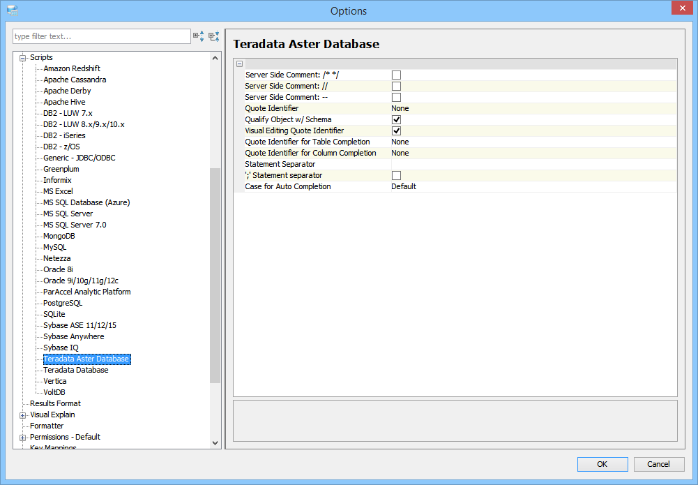
Task: Click tree scrollbar down arrow
Action: 215,443
